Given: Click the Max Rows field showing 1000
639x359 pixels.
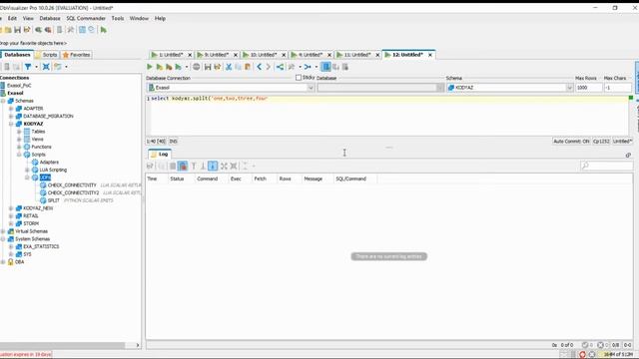Looking at the screenshot, I should pyautogui.click(x=588, y=88).
